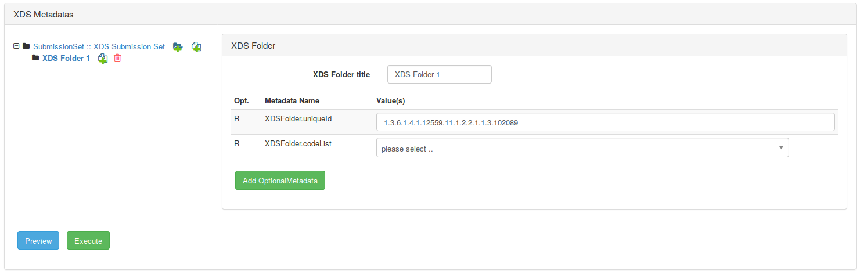Viewport: 860px width, 274px height.
Task: Click the Value(s) column header
Action: [x=390, y=101]
